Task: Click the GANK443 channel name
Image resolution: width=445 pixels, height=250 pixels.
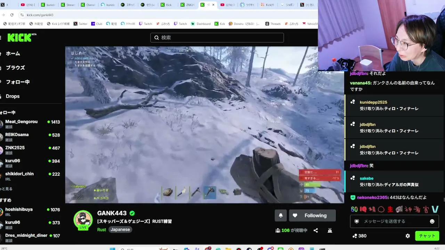Action: 112,213
